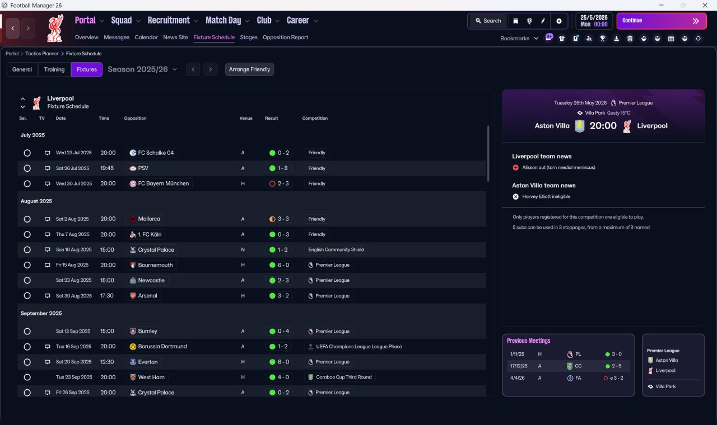Click the PSV club badge
The width and height of the screenshot is (717, 425).
133,168
